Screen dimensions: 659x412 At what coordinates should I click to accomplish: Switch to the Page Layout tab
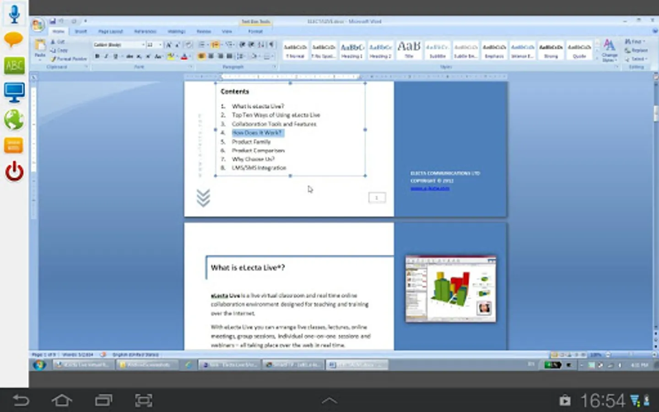coord(110,32)
